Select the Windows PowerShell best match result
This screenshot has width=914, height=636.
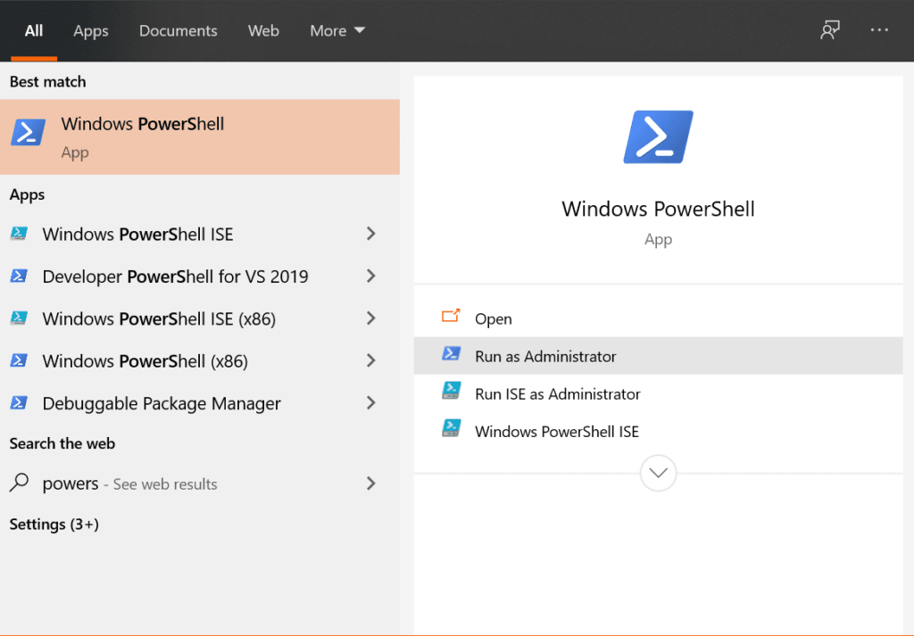coord(200,136)
